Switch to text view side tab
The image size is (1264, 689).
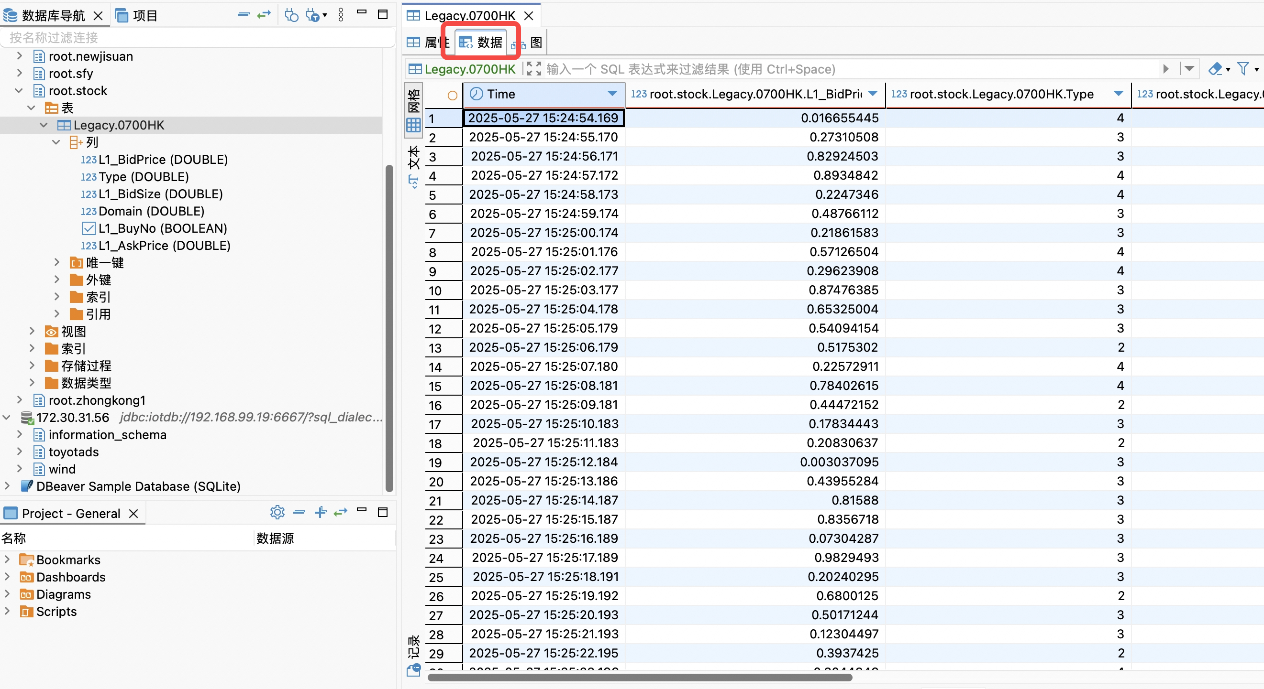point(413,164)
